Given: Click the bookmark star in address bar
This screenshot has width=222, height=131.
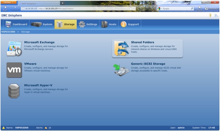Looking at the screenshot, I should tap(131, 9).
